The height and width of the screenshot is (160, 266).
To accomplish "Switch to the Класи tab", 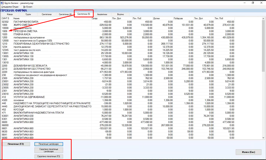I will pos(10,14).
